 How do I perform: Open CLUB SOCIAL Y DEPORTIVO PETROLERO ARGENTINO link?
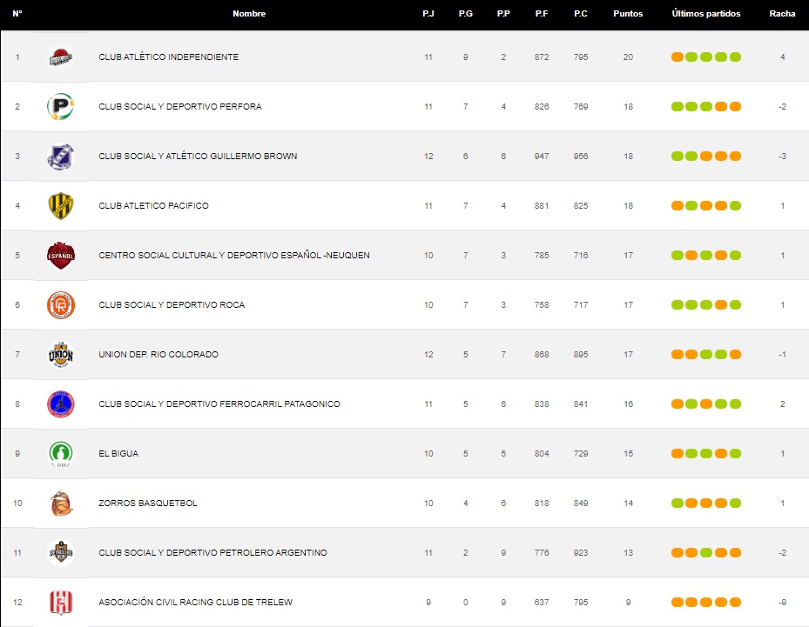coord(212,553)
